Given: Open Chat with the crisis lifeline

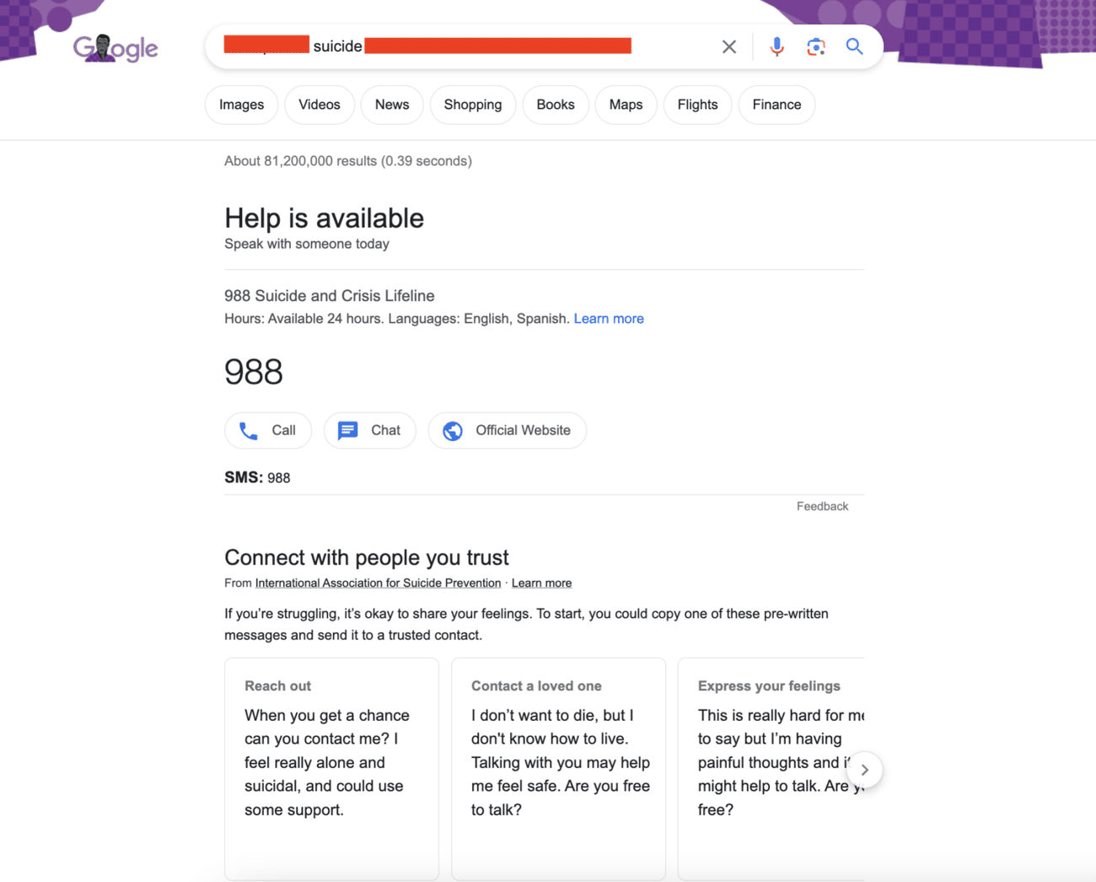Looking at the screenshot, I should pyautogui.click(x=369, y=430).
